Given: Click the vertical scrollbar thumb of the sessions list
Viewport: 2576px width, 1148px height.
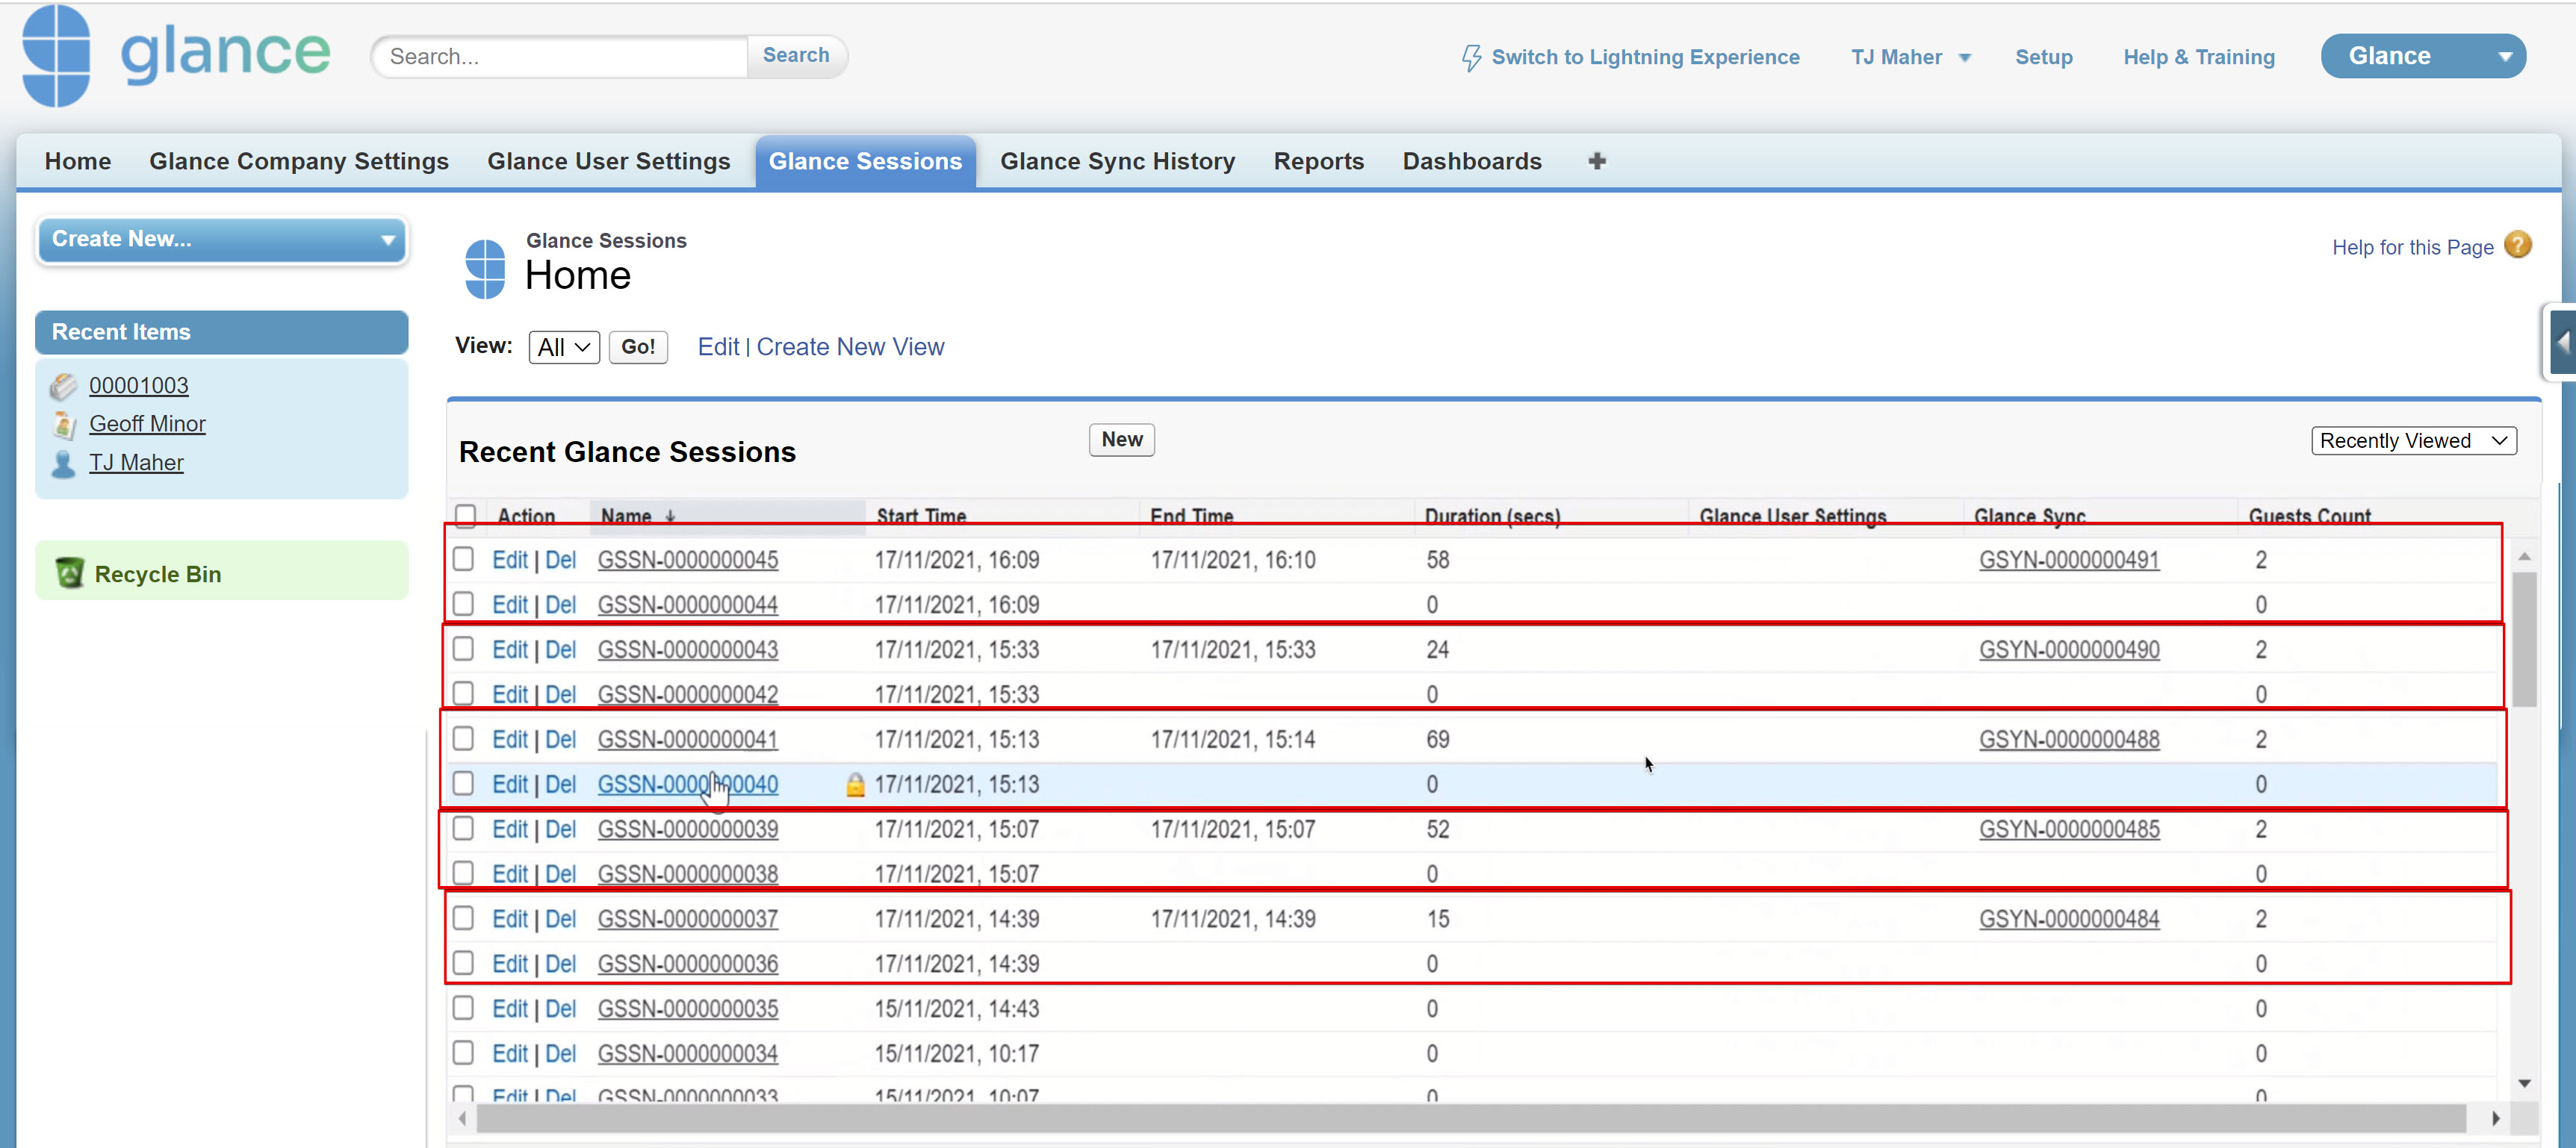Looking at the screenshot, I should click(x=2523, y=640).
